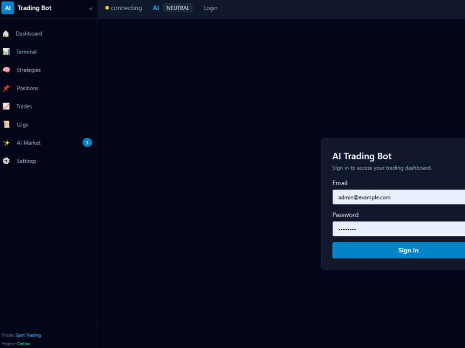
Task: Click the Login link in top bar
Action: coord(211,8)
